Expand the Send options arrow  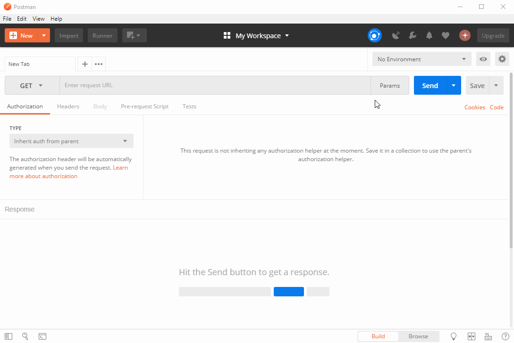click(x=454, y=85)
